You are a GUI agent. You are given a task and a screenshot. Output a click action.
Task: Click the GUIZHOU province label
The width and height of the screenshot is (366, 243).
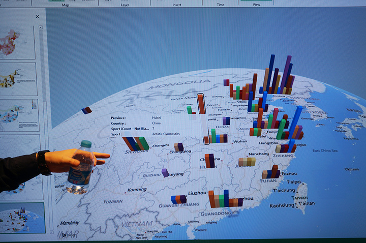[x=151, y=175]
